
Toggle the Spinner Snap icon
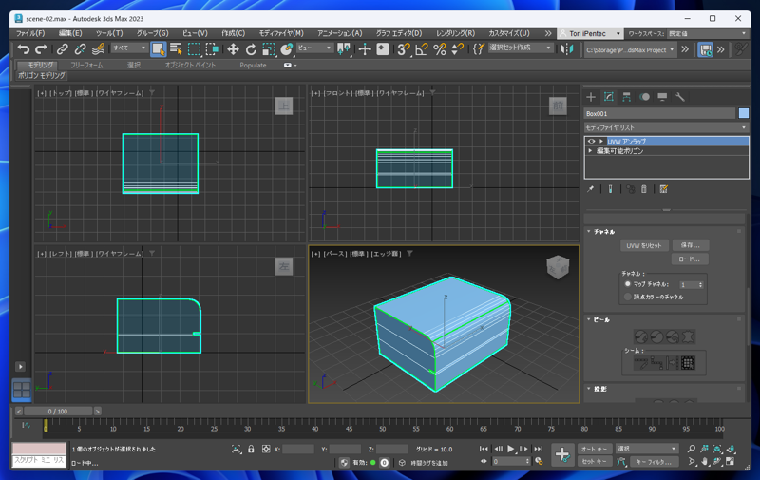[x=457, y=49]
